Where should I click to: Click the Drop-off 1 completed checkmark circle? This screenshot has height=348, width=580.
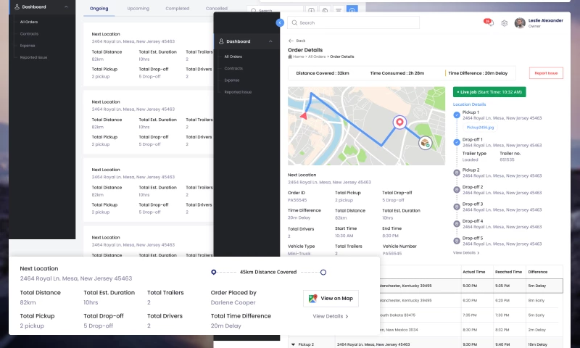[x=456, y=141]
